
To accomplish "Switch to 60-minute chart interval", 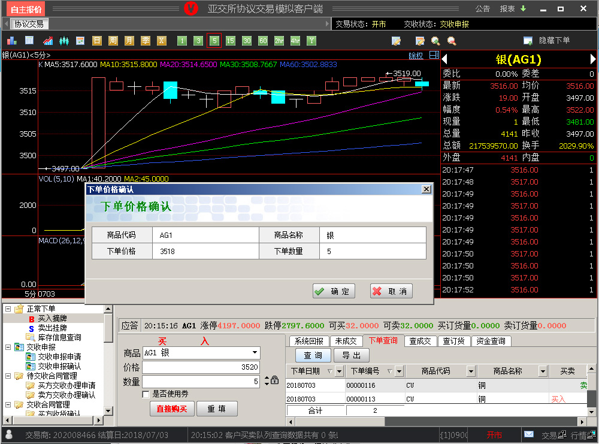I will pyautogui.click(x=263, y=41).
